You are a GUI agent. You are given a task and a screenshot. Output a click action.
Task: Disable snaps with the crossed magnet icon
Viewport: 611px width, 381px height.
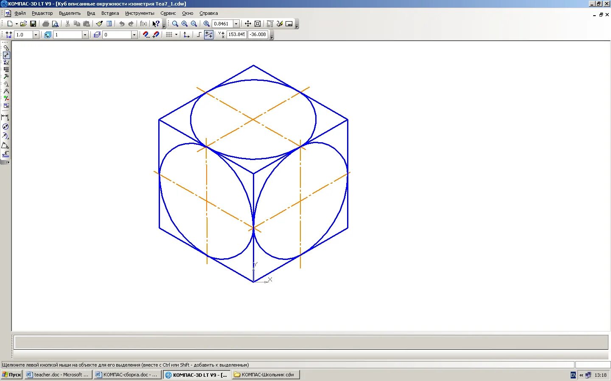pyautogui.click(x=156, y=35)
